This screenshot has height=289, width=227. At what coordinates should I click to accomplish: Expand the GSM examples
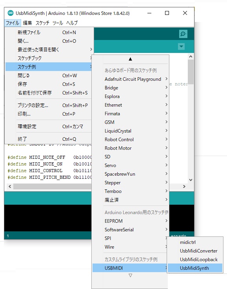[131, 122]
